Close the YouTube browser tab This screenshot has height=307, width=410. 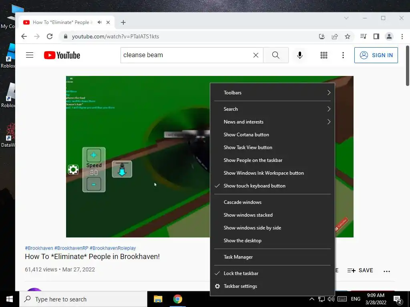tap(108, 22)
